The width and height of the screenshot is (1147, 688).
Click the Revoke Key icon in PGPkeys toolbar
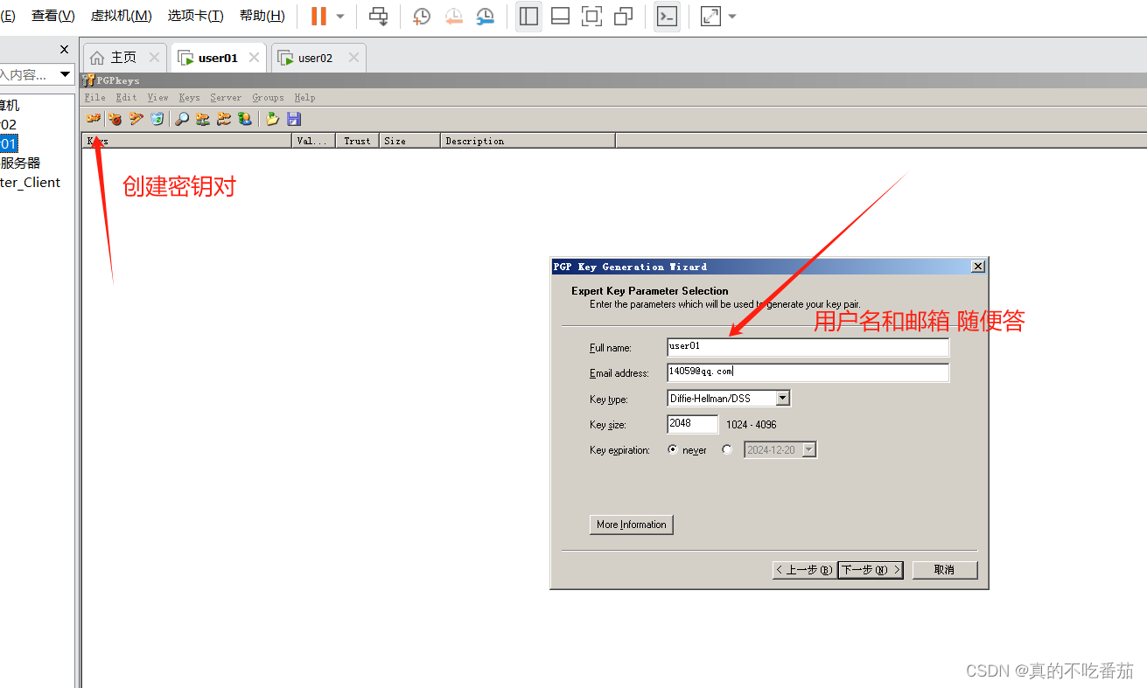[x=115, y=119]
